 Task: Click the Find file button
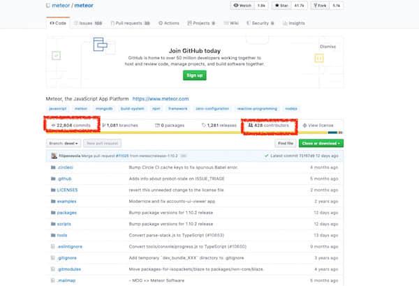pos(285,143)
